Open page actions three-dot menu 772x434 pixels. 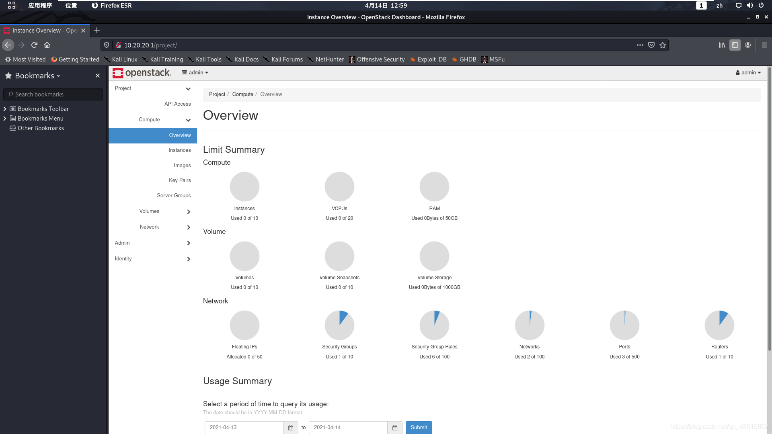point(640,45)
